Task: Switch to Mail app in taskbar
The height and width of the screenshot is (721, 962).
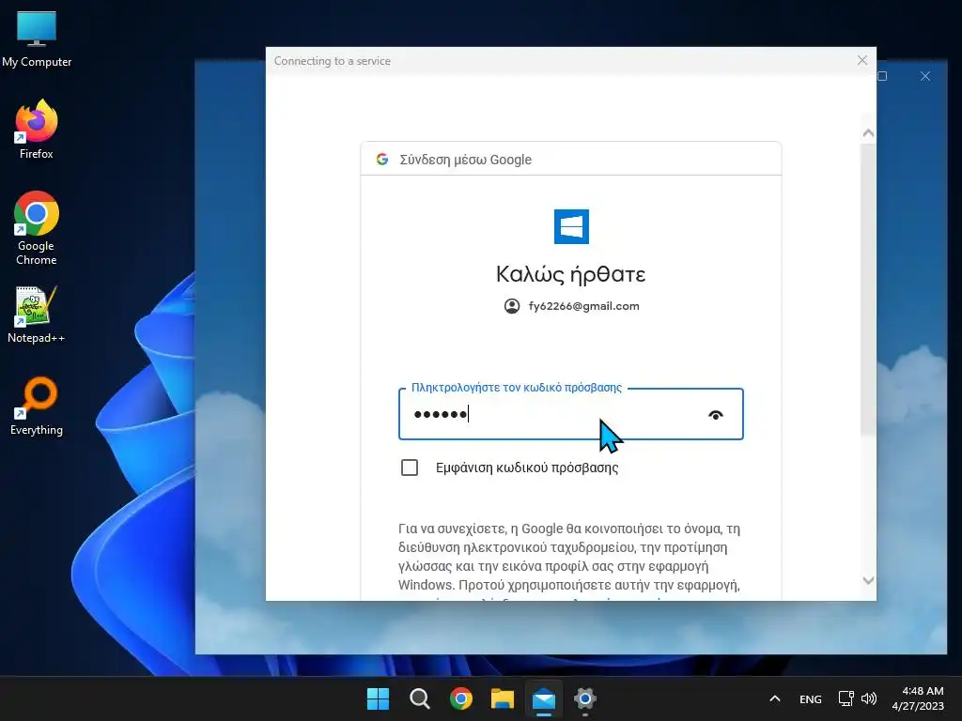Action: (544, 698)
